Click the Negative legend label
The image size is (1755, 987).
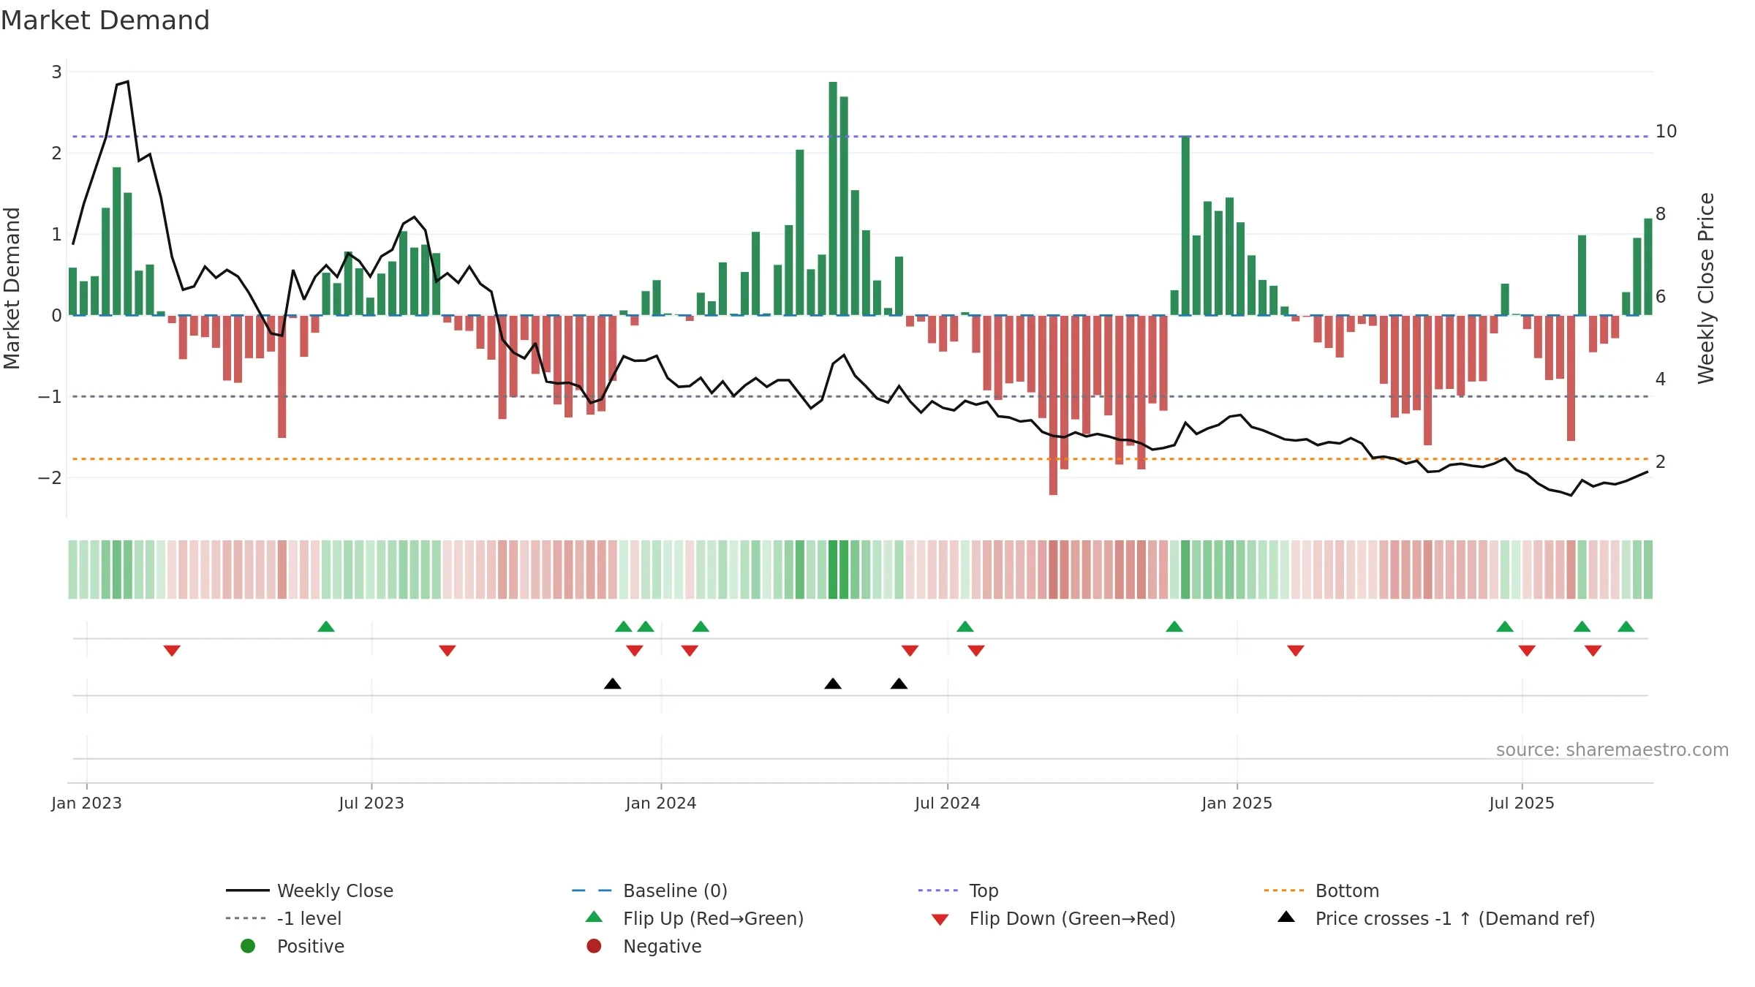coord(662,946)
